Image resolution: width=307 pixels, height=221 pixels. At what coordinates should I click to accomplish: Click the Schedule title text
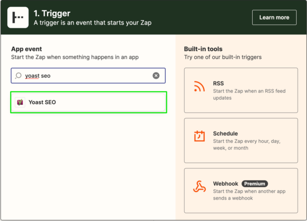(225, 134)
